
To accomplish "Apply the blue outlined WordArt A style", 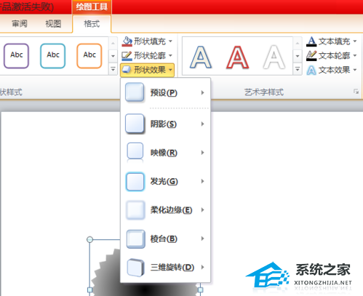I will click(201, 57).
